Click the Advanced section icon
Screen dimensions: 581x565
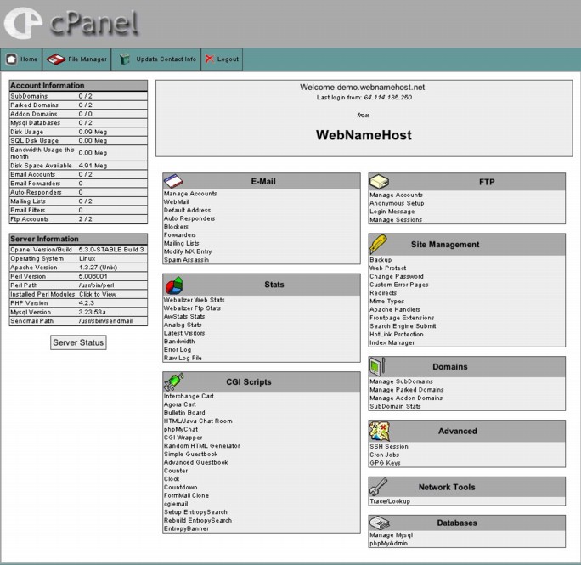pyautogui.click(x=379, y=431)
